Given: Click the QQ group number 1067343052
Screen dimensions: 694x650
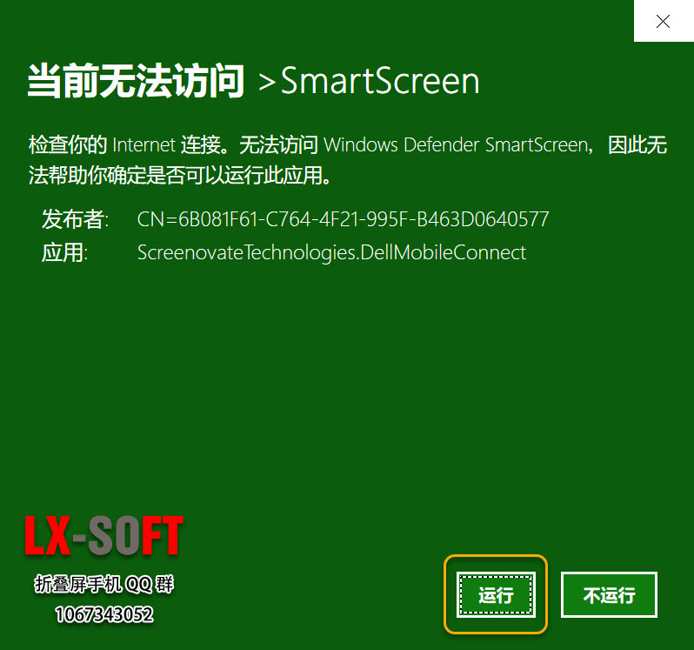Looking at the screenshot, I should [x=103, y=614].
